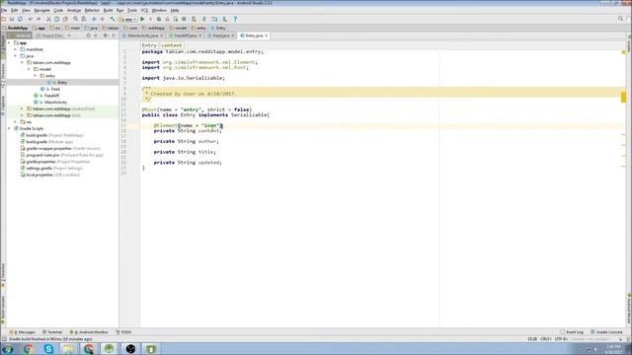Click the Forward navigation arrow icon

coord(103,19)
